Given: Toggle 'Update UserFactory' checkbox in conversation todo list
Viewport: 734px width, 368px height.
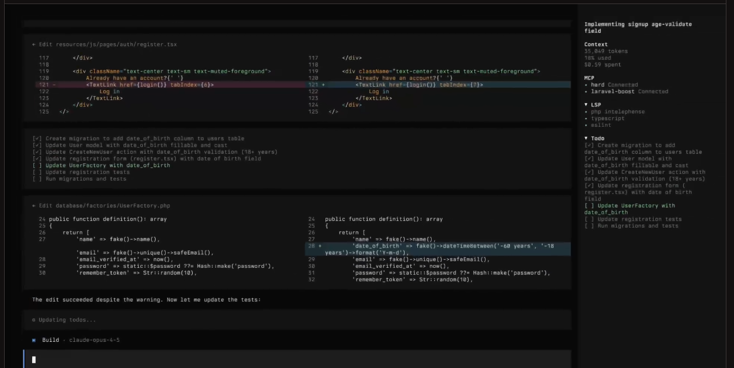Looking at the screenshot, I should click(37, 165).
